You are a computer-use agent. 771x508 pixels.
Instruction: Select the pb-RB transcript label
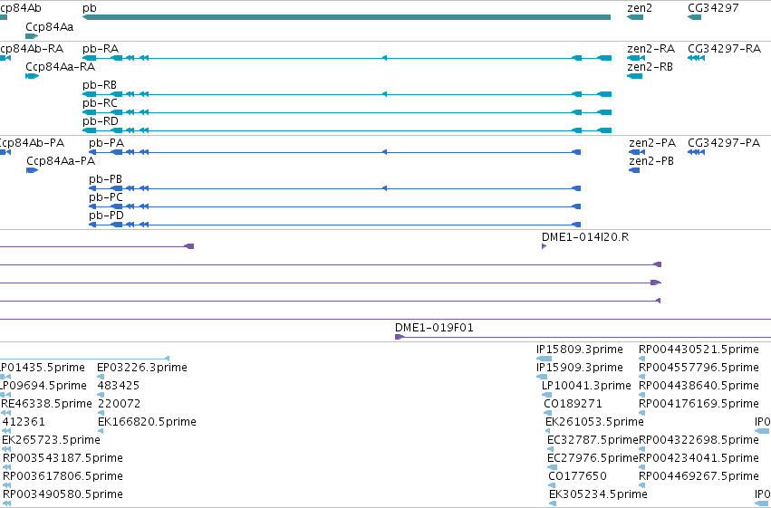click(x=100, y=85)
